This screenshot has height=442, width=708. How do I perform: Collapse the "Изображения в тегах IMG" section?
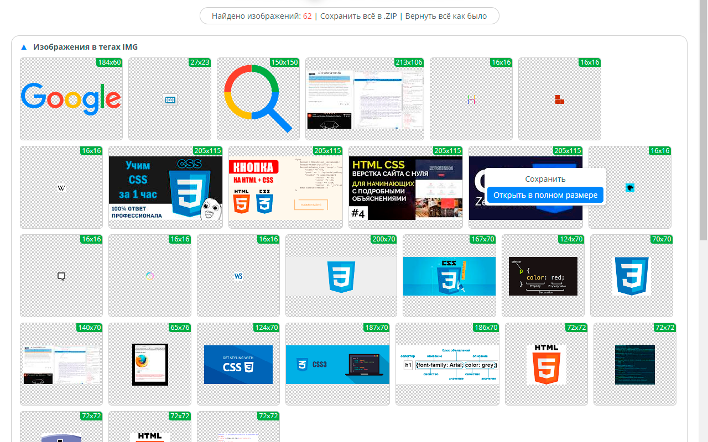(x=24, y=48)
